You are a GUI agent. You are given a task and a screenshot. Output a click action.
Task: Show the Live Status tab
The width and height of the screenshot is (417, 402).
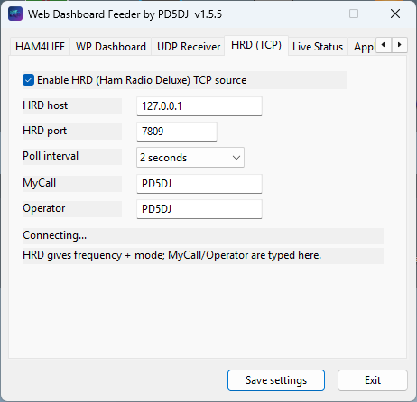318,47
